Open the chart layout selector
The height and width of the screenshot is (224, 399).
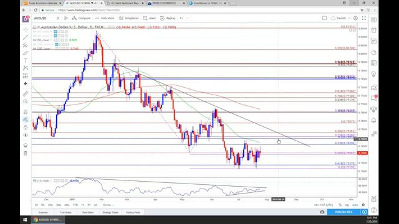coord(324,18)
